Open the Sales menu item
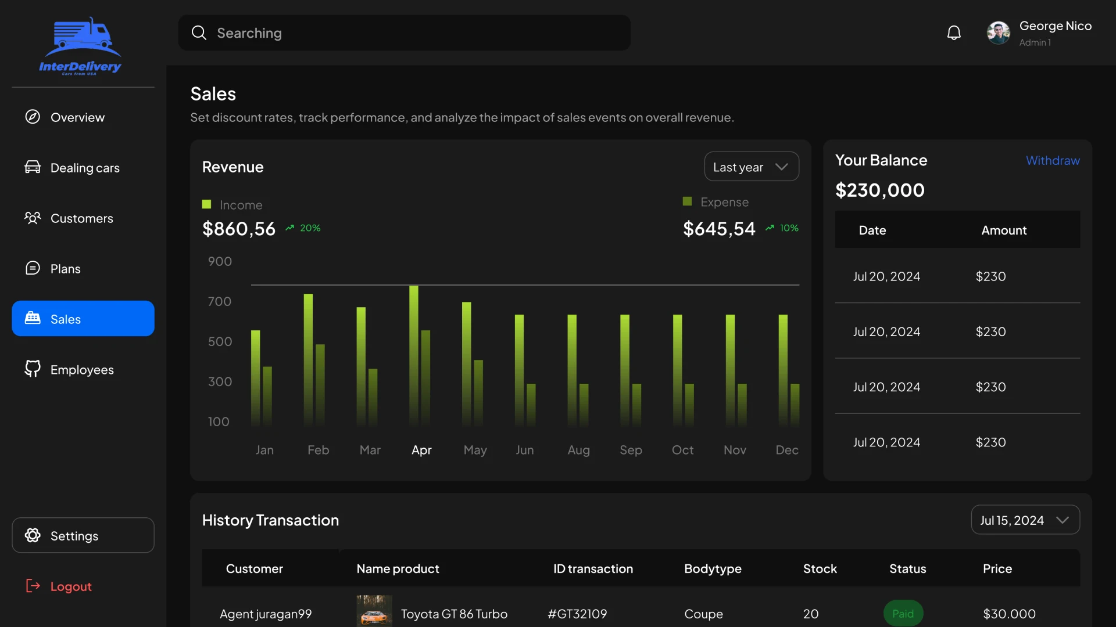This screenshot has width=1116, height=627. [83, 319]
